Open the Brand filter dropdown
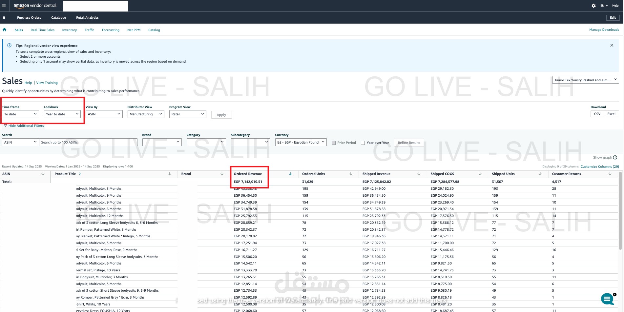 162,142
